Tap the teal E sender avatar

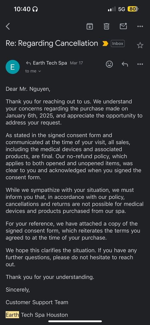12,67
